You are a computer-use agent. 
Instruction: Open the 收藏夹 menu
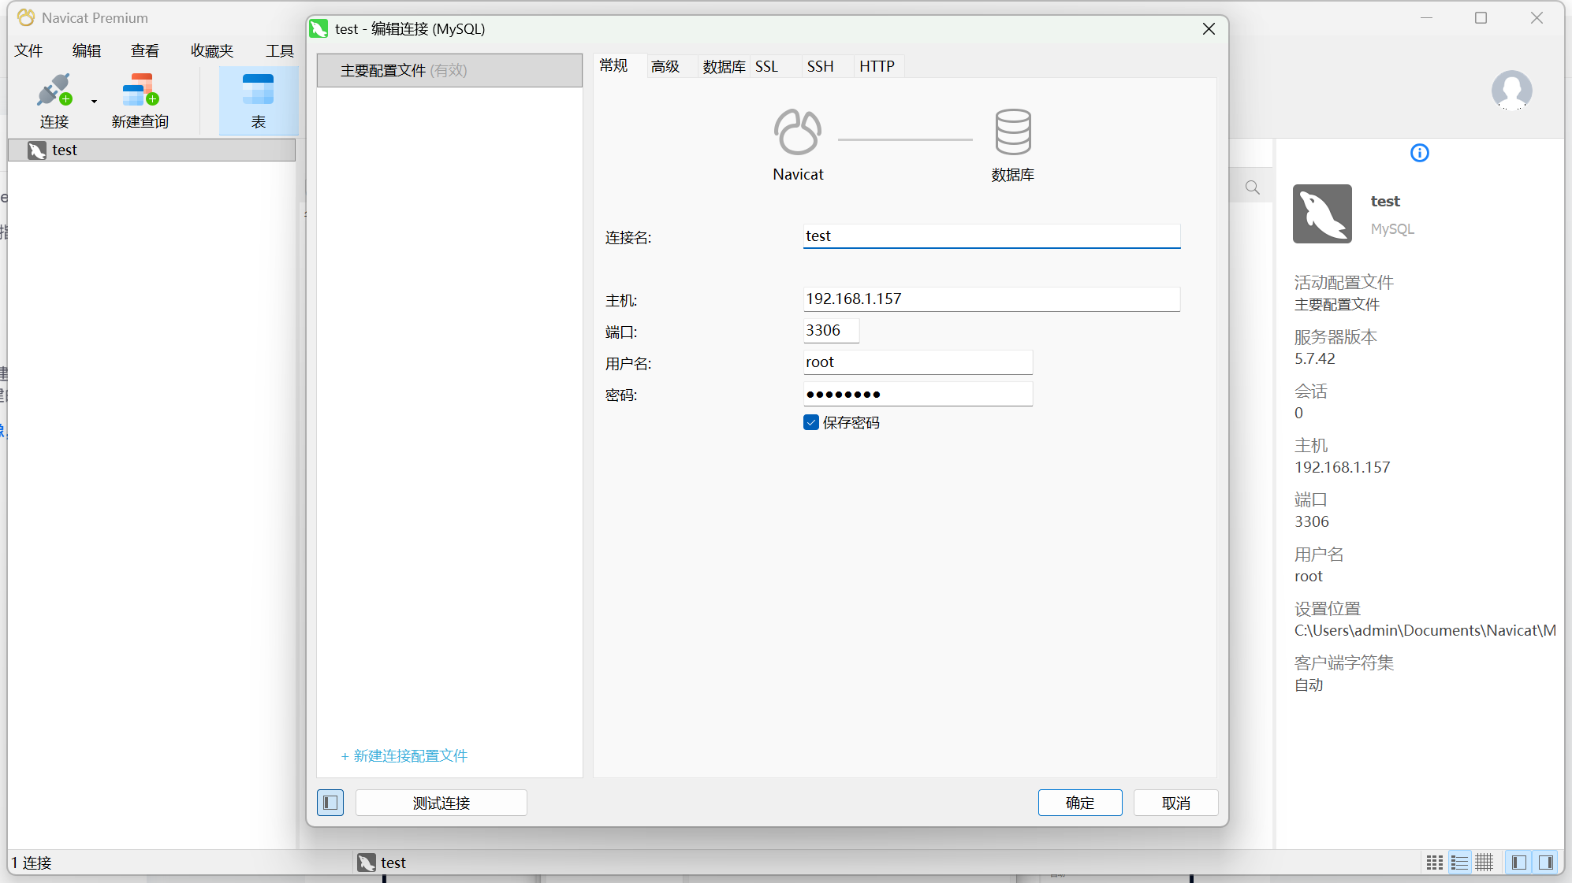tap(212, 50)
